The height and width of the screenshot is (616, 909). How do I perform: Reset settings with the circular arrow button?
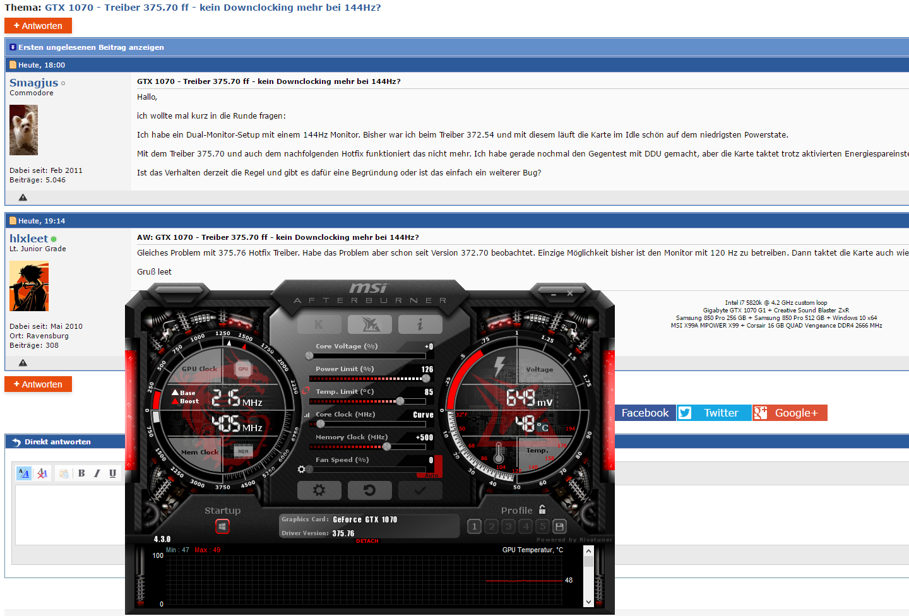point(370,490)
